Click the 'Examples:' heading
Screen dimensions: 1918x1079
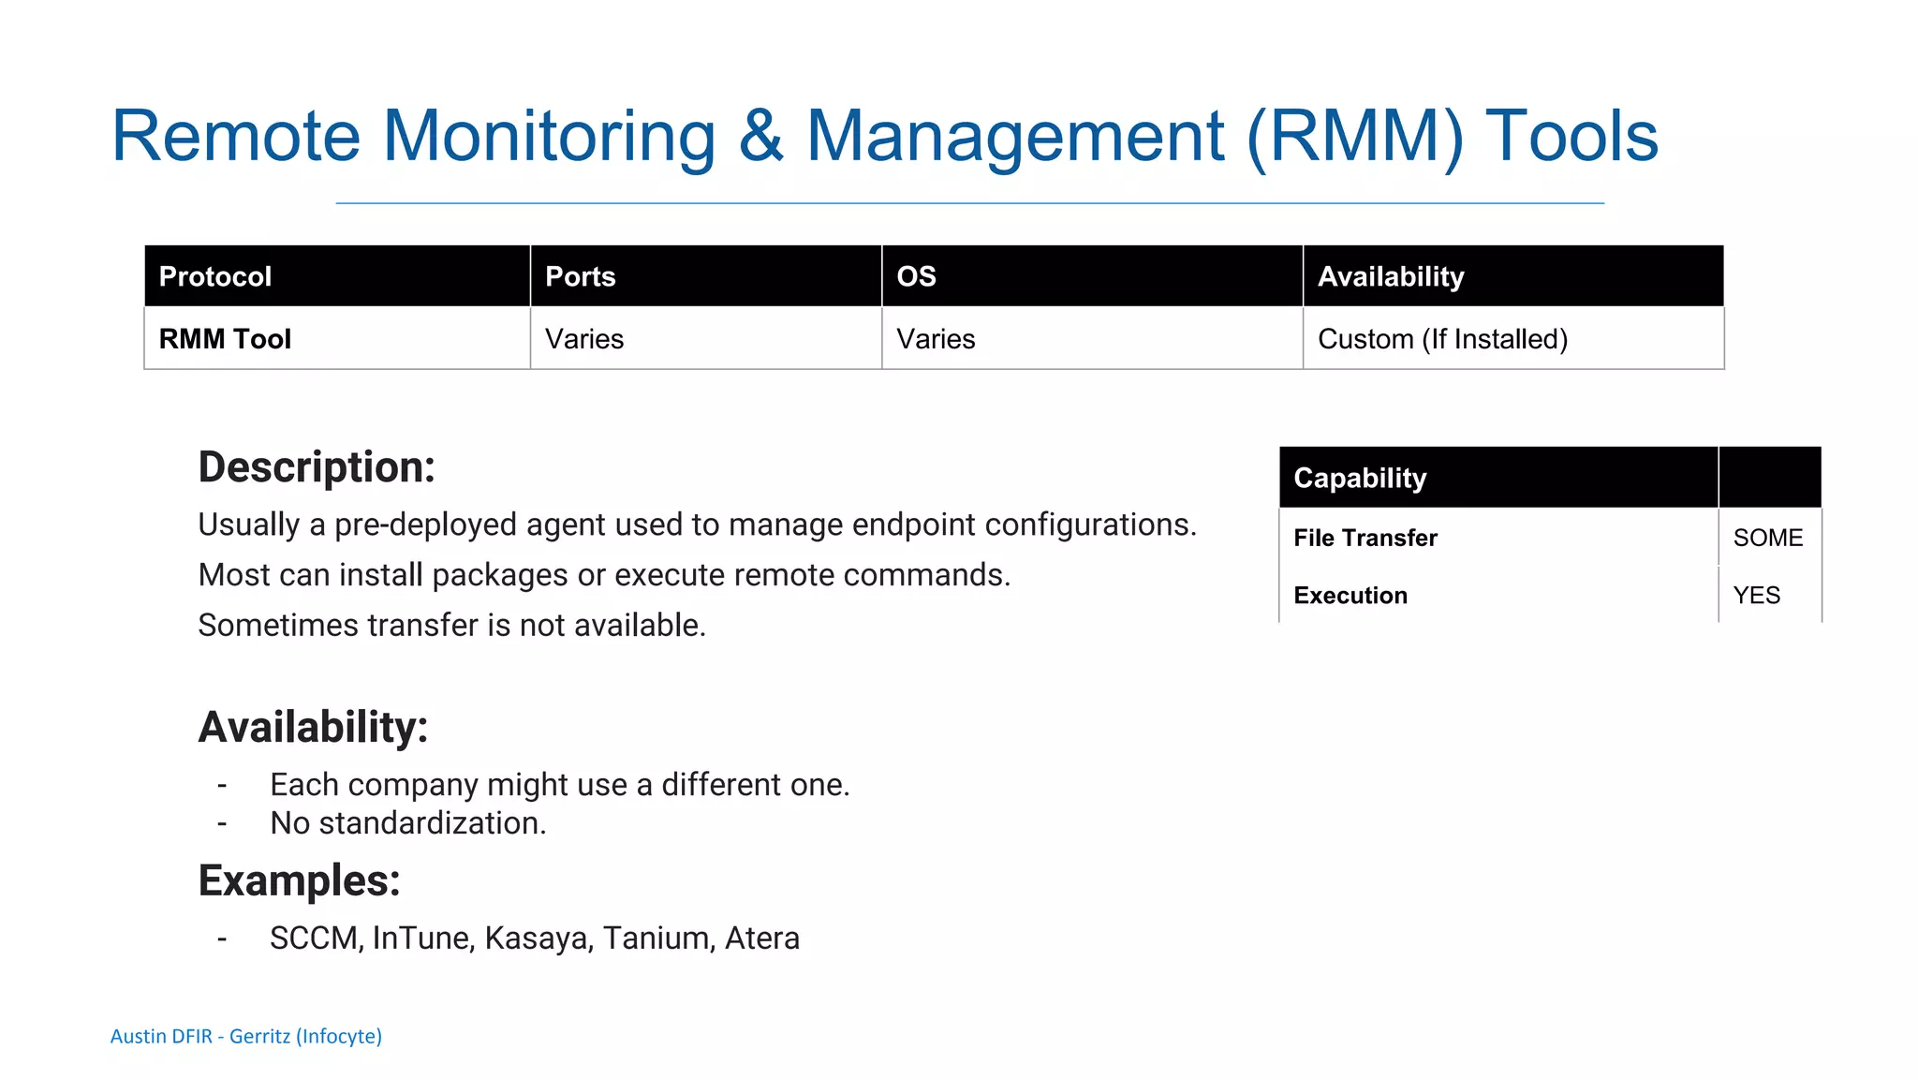299,881
